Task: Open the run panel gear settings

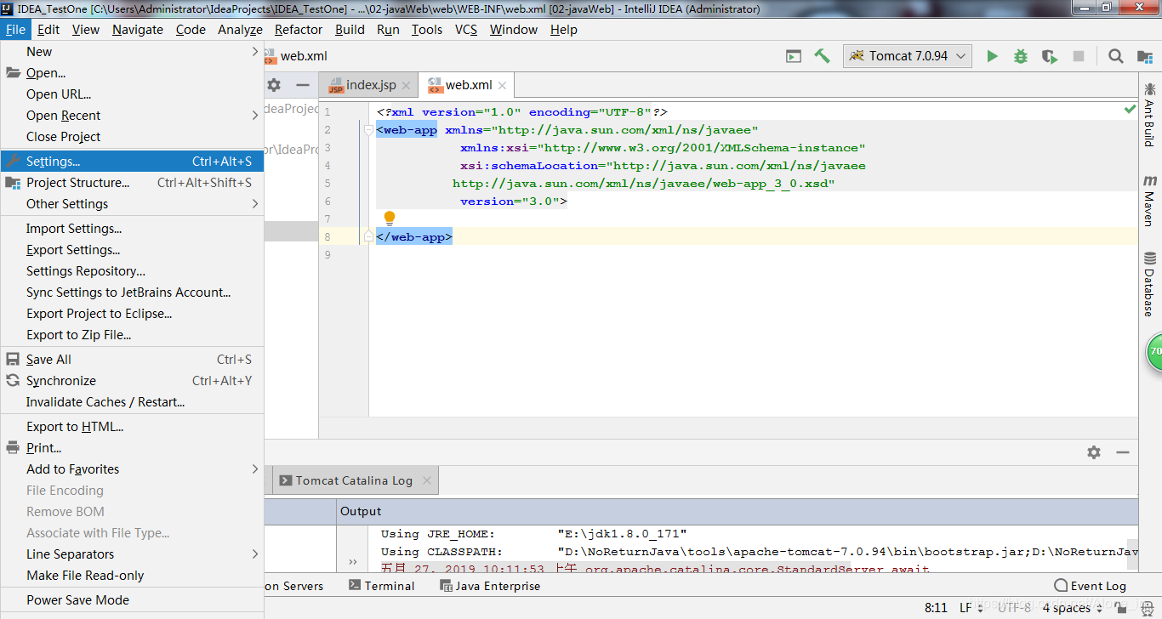Action: (1094, 452)
